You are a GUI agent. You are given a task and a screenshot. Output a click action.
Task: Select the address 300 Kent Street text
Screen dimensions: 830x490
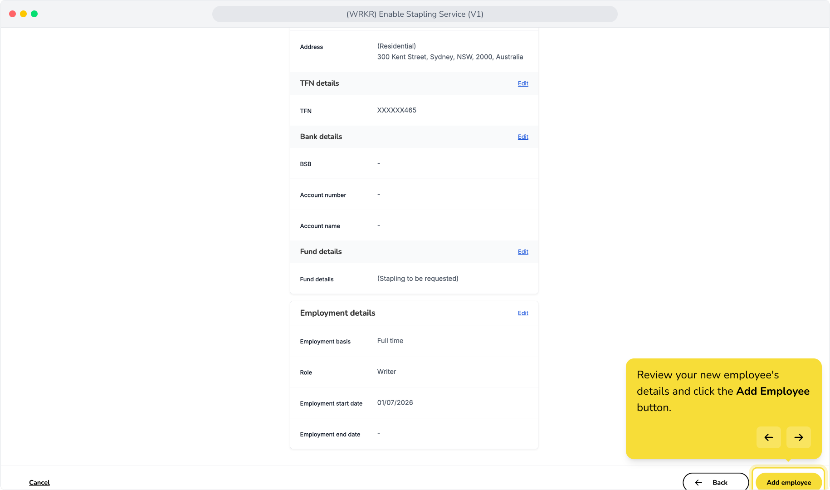click(x=450, y=57)
